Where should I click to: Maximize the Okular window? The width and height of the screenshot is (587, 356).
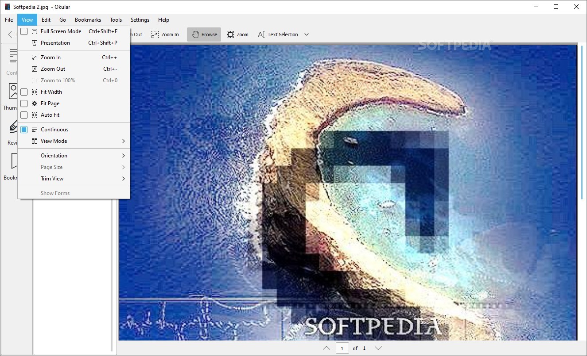pos(556,7)
